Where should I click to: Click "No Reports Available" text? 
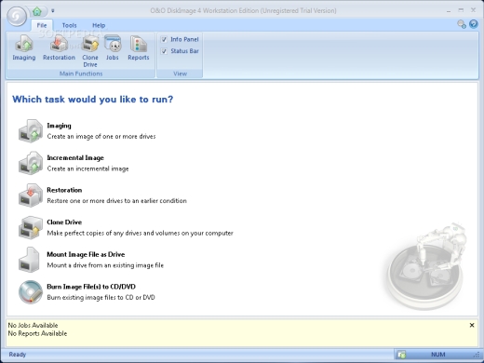tap(37, 333)
